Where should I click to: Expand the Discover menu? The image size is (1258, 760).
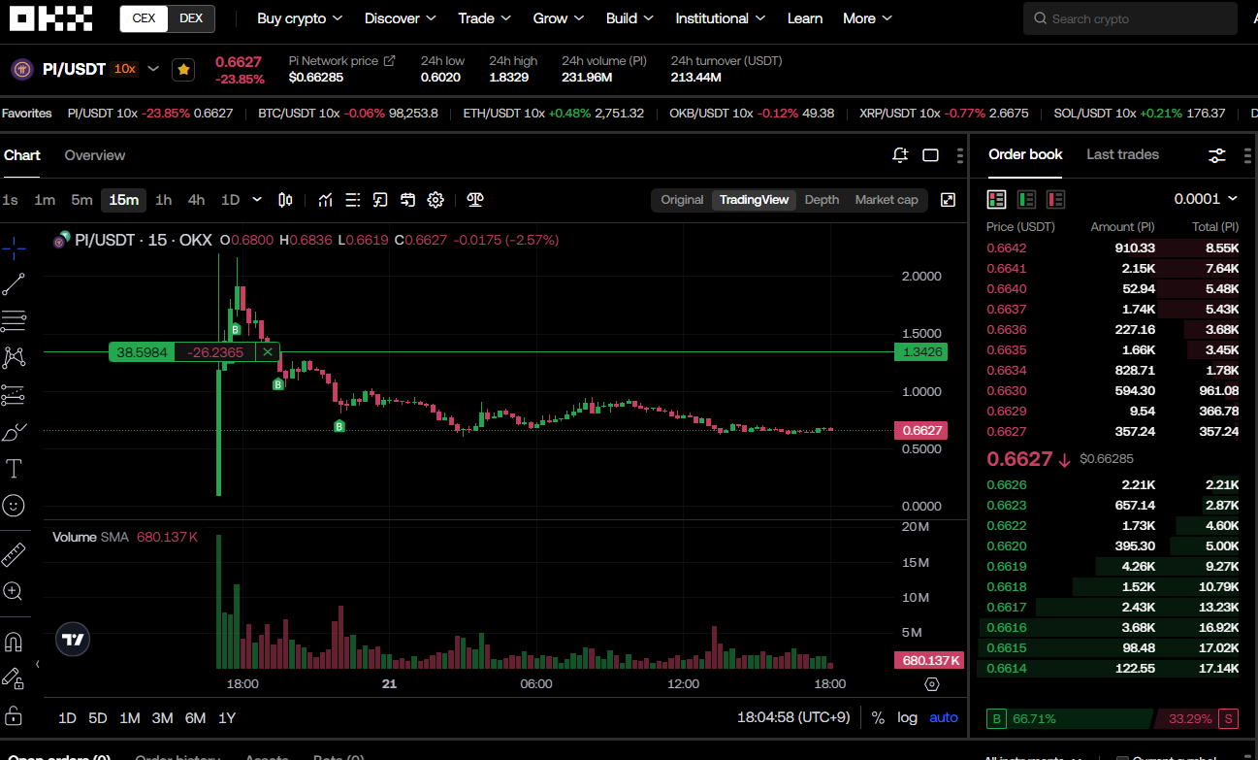tap(401, 18)
